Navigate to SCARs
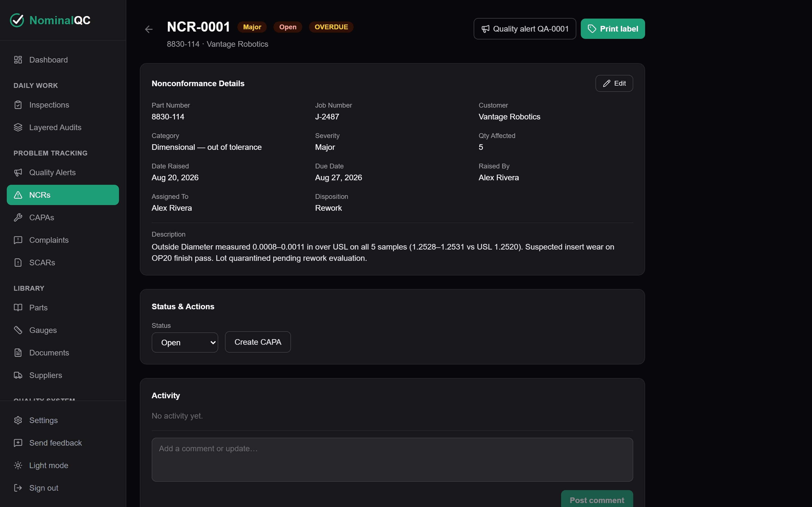This screenshot has width=812, height=507. (63, 263)
